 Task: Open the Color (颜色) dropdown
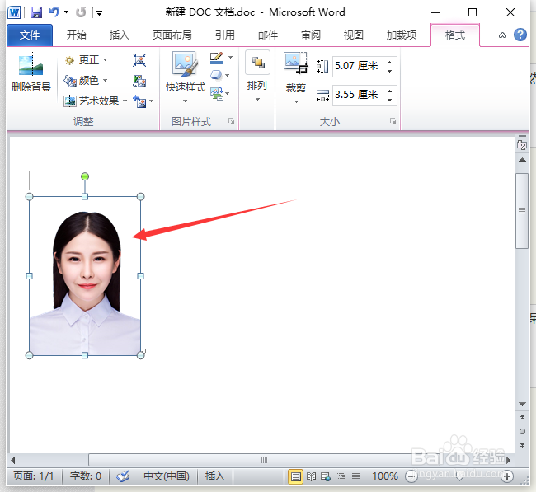(87, 81)
